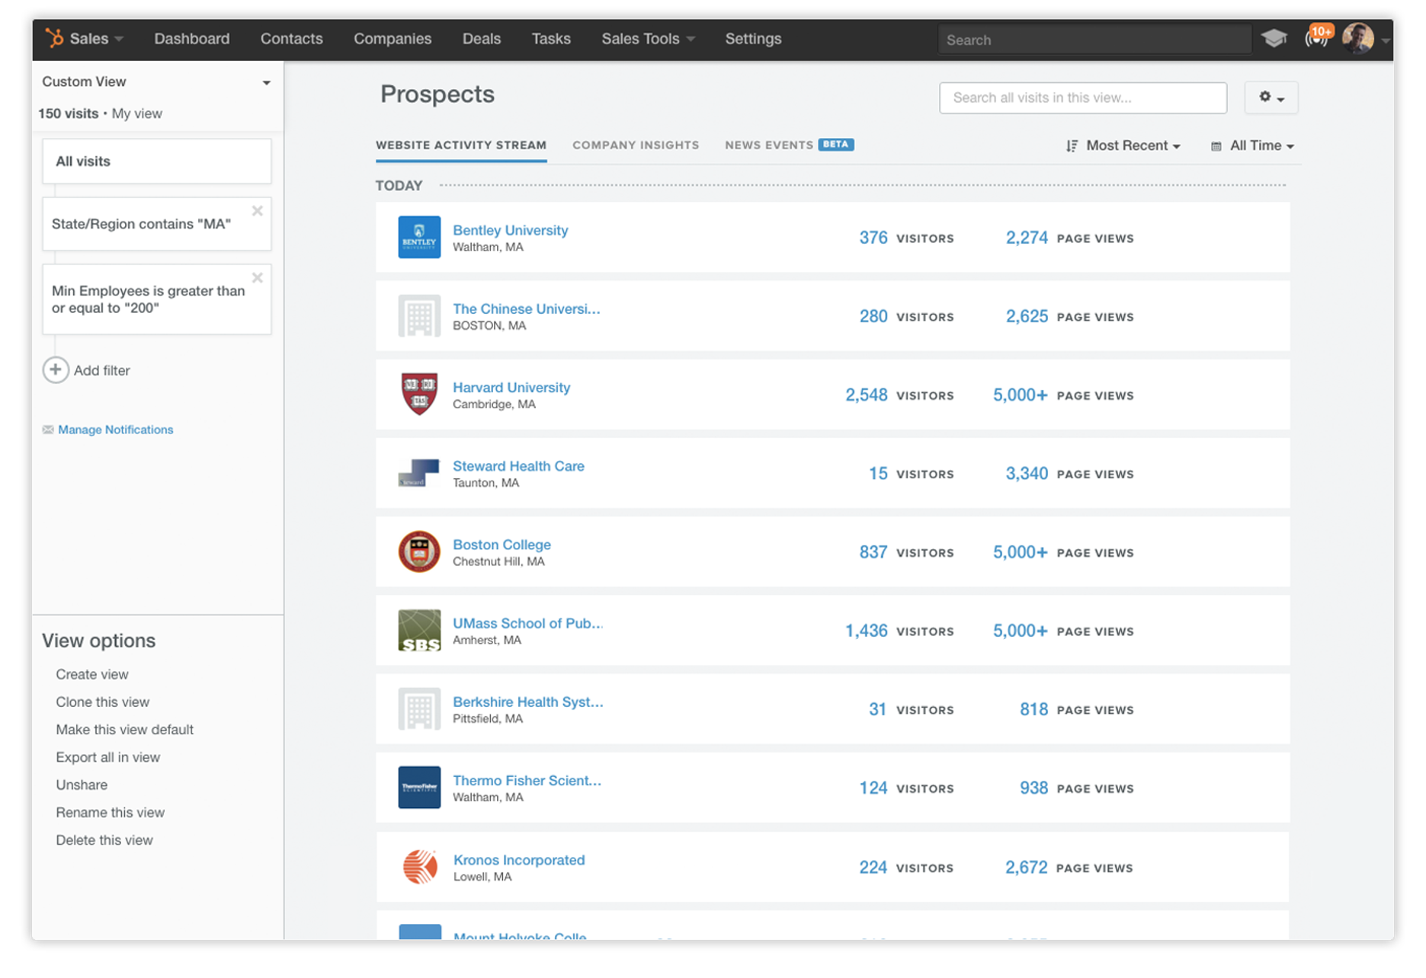Click Clone this view option

(x=102, y=702)
